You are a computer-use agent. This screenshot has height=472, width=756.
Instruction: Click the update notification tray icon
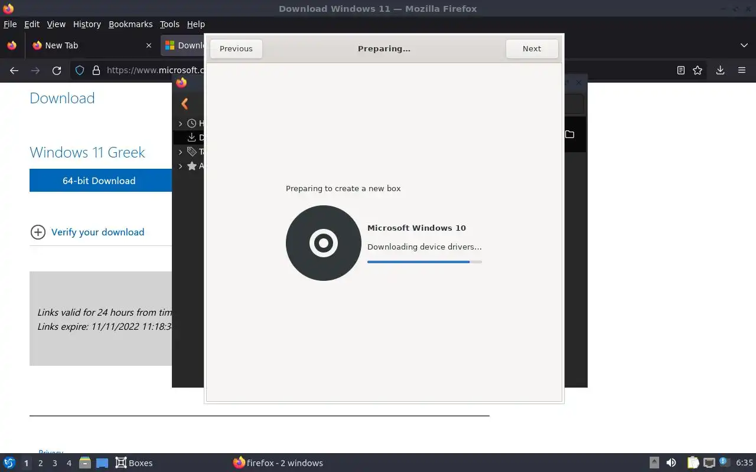click(x=725, y=463)
